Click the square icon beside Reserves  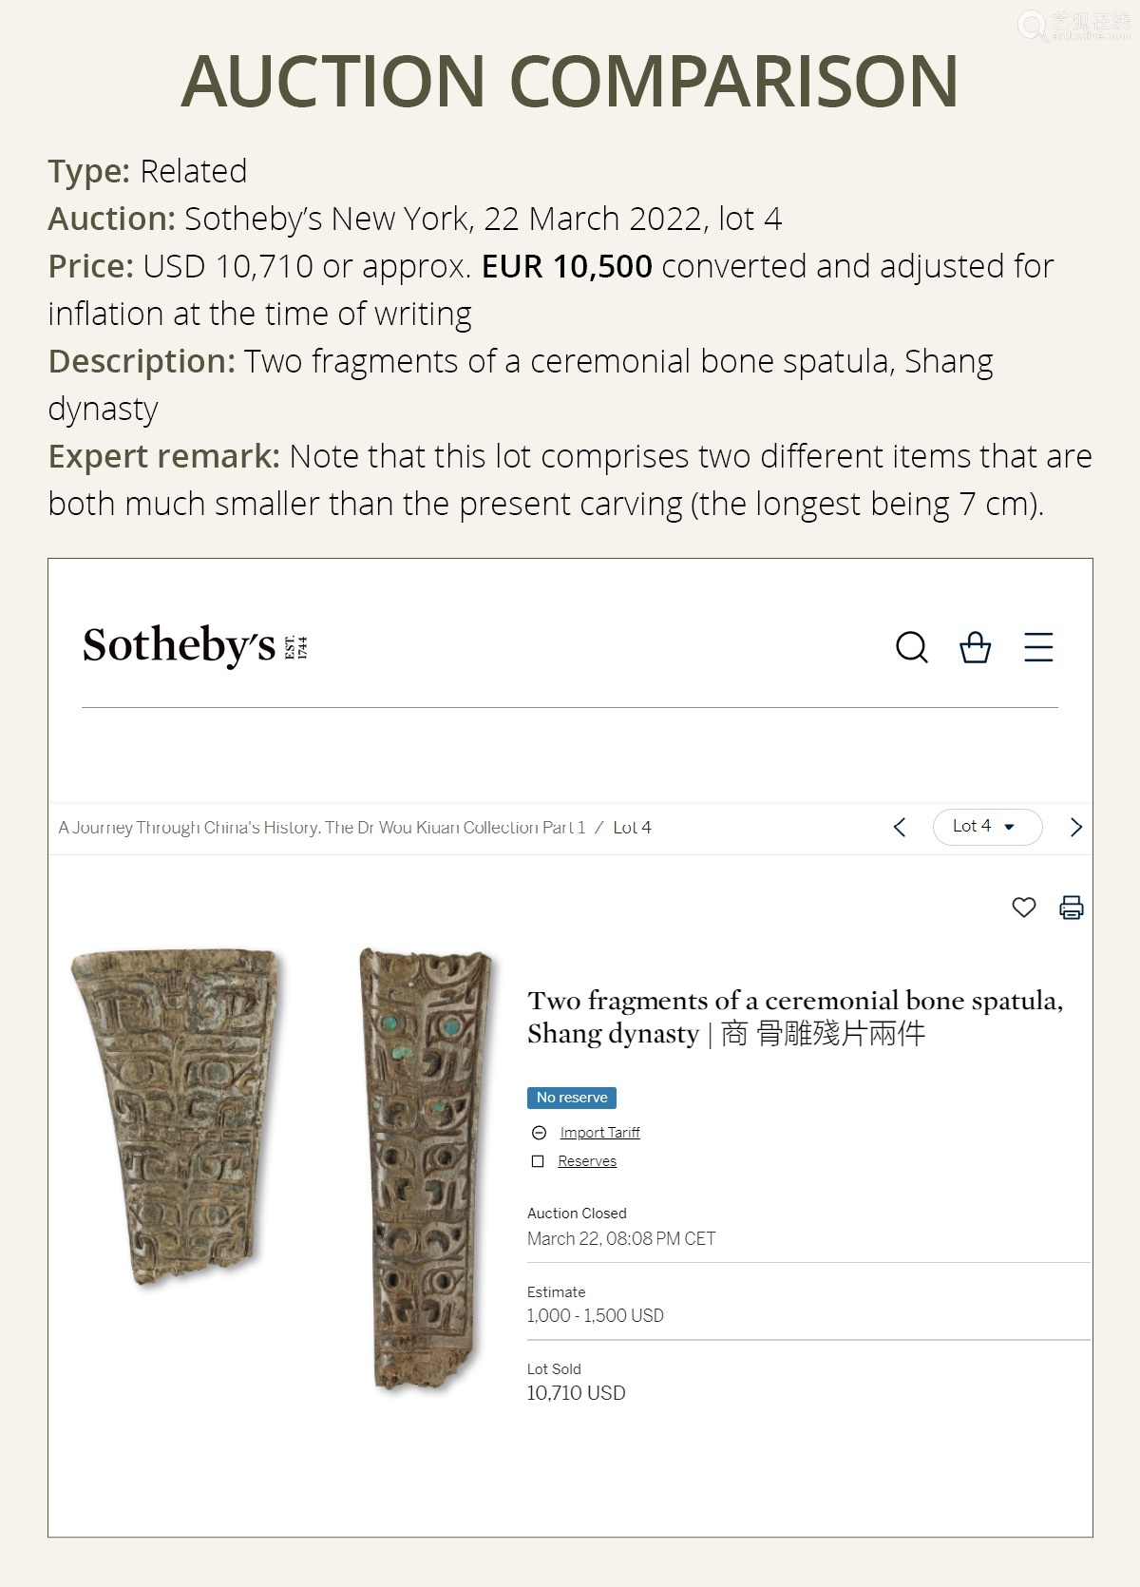(x=538, y=1161)
